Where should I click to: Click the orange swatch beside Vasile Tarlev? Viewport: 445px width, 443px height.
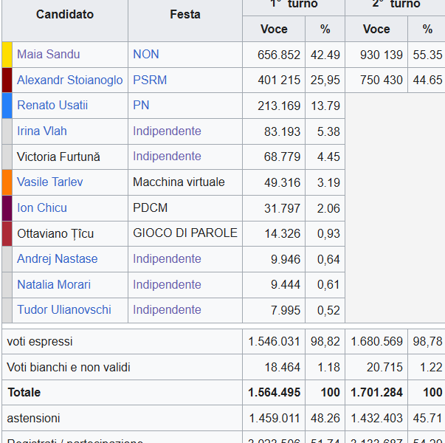7,182
